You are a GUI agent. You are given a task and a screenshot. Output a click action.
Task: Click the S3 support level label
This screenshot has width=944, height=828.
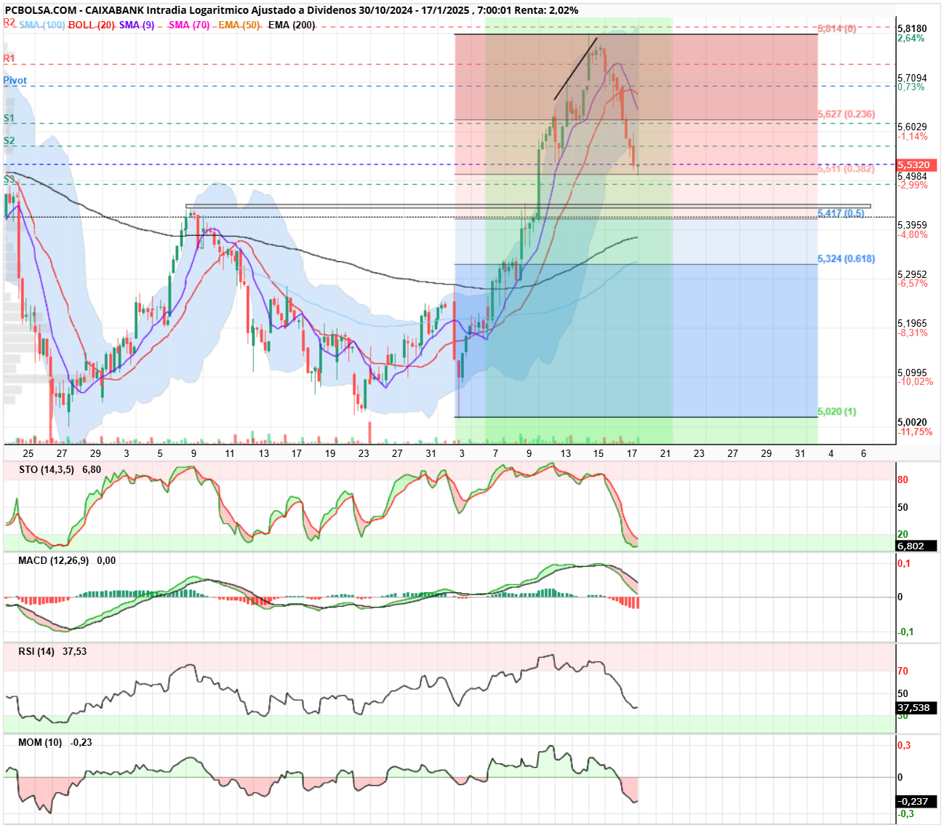(9, 178)
